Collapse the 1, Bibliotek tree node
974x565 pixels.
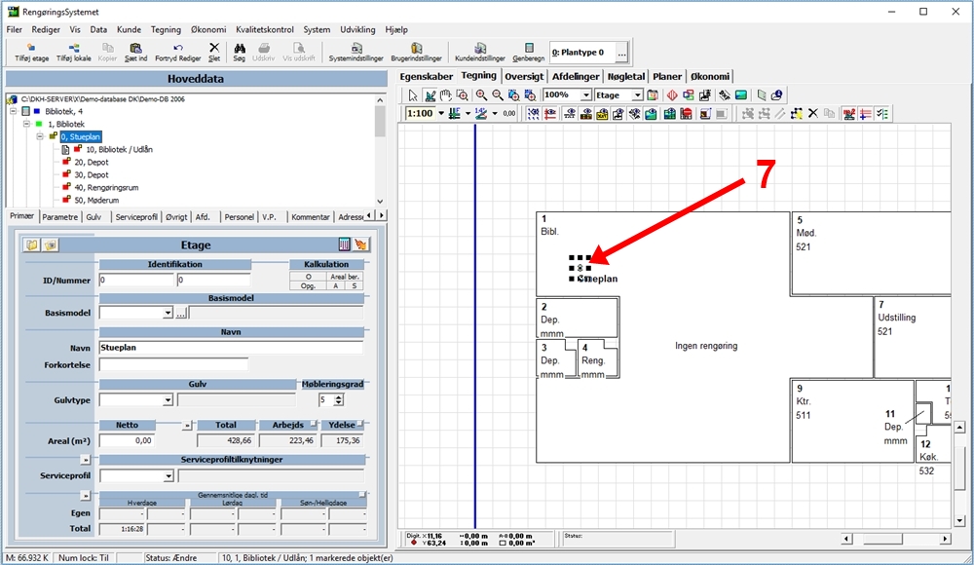point(26,124)
